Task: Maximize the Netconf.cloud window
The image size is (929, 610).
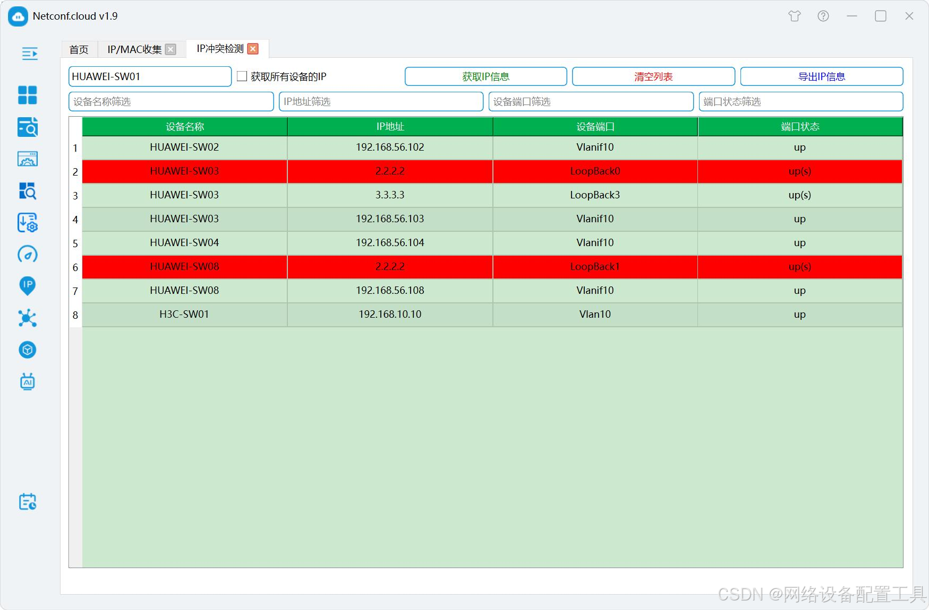Action: pyautogui.click(x=881, y=16)
